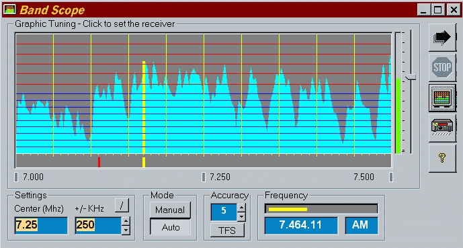Click the Accuracy field showing 5
Screen dimensions: 463x248
pyautogui.click(x=224, y=212)
